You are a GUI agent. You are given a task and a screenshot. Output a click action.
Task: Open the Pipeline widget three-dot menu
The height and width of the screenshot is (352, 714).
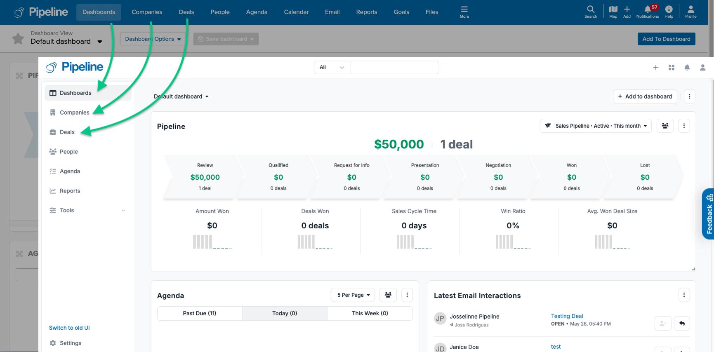[x=684, y=126]
